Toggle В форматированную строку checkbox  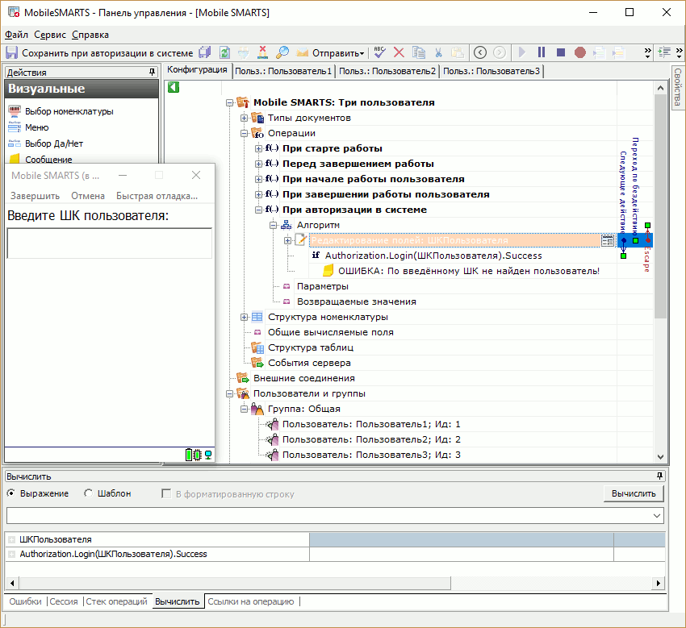(166, 493)
